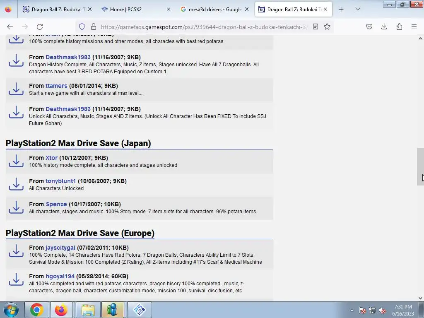The height and width of the screenshot is (318, 424).
Task: Open network status tray icon
Action: 372,310
